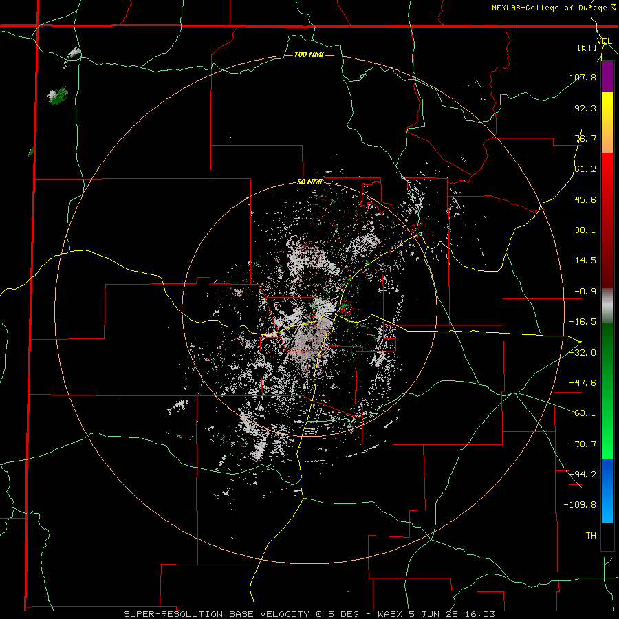This screenshot has height=619, width=619.
Task: Click the 76.7 legend value
Action: (585, 138)
